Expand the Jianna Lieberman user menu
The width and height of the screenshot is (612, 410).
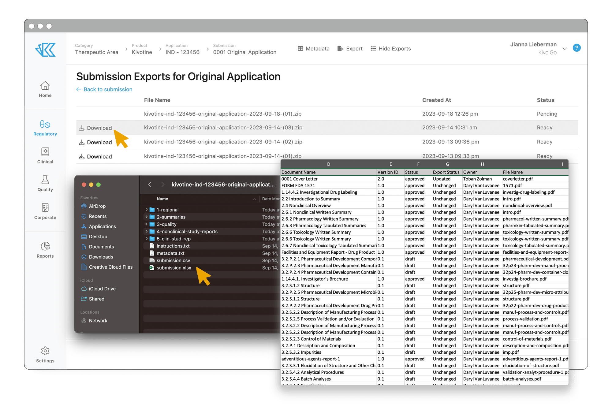point(565,49)
